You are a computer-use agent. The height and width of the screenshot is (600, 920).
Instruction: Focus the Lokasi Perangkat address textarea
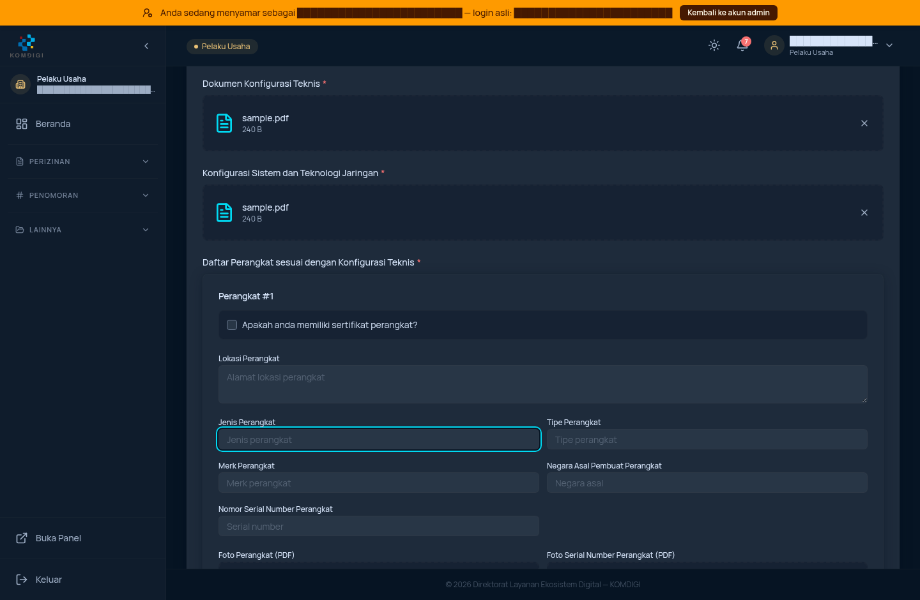[x=543, y=384]
